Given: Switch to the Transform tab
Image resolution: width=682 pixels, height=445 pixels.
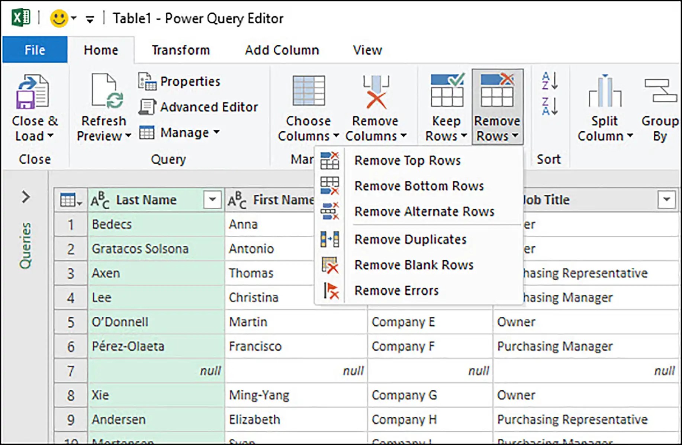Looking at the screenshot, I should [x=181, y=49].
